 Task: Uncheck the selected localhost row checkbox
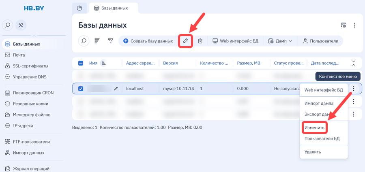[x=81, y=89]
